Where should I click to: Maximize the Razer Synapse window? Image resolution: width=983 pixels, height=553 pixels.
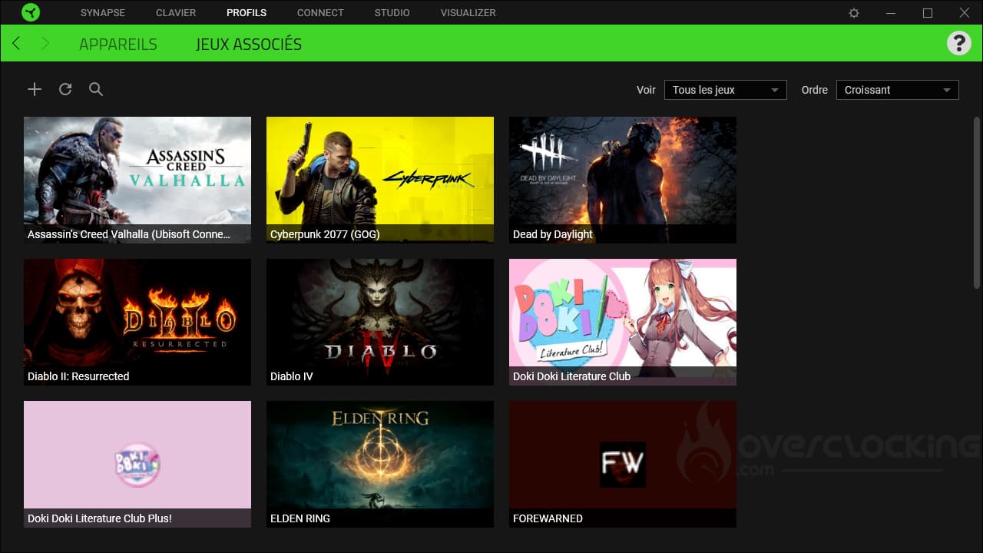tap(928, 13)
